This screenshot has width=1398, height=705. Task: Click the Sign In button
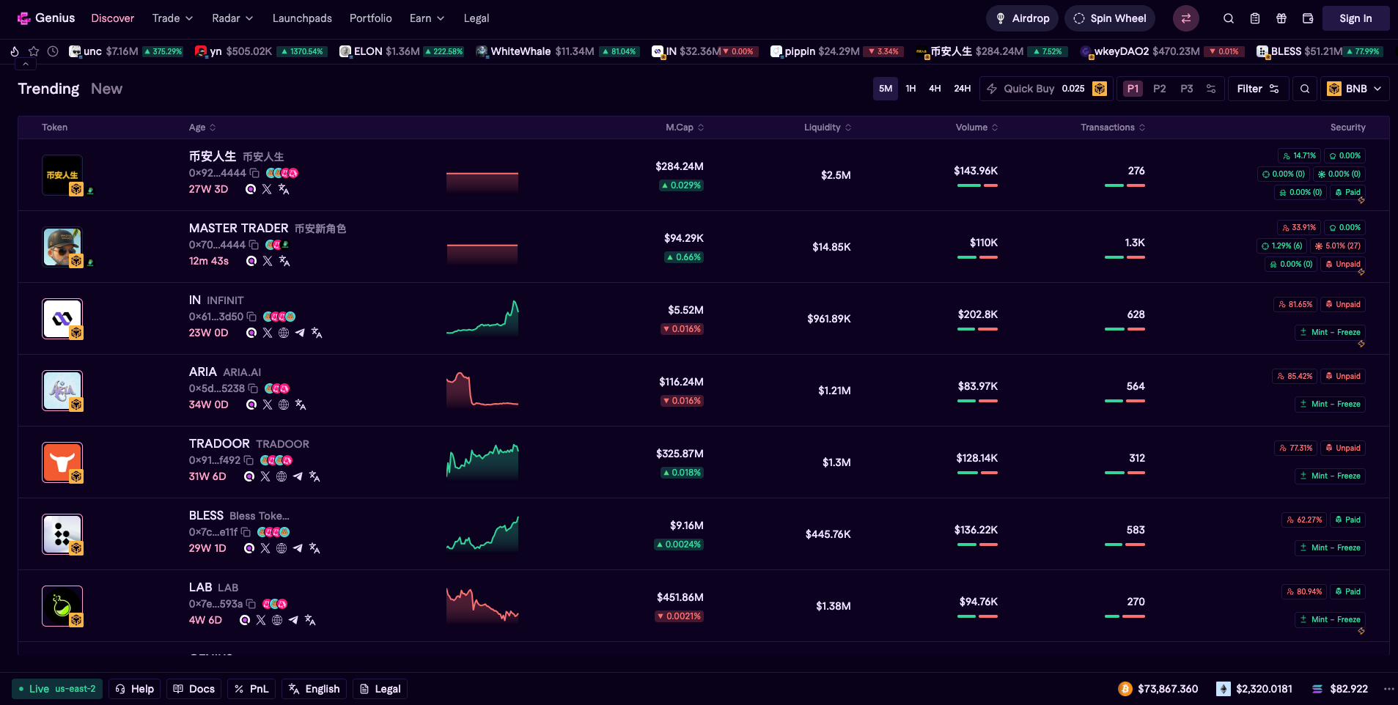tap(1355, 18)
